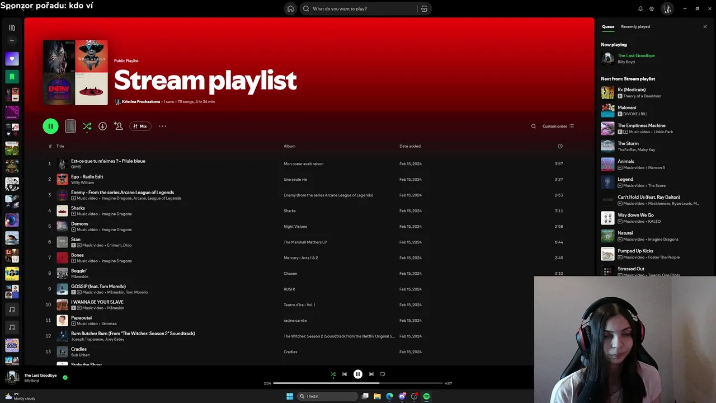Open the Mix button options
The width and height of the screenshot is (716, 403).
pos(140,126)
